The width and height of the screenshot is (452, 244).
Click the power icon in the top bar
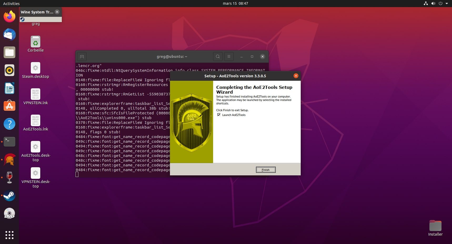[440, 3]
